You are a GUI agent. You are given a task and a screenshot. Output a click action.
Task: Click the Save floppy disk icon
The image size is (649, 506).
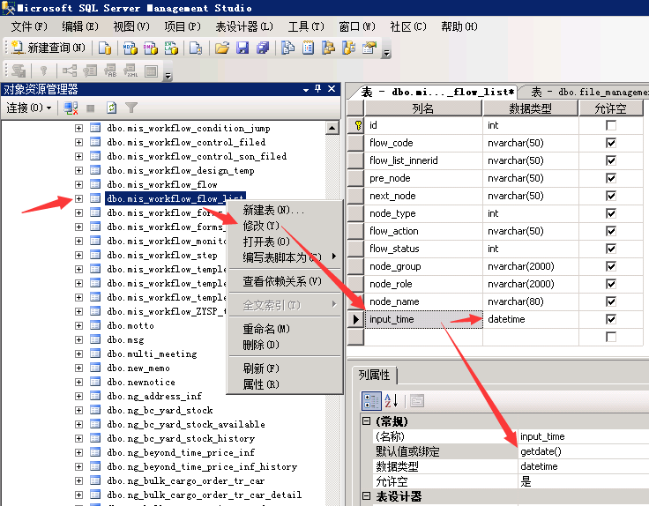point(242,48)
